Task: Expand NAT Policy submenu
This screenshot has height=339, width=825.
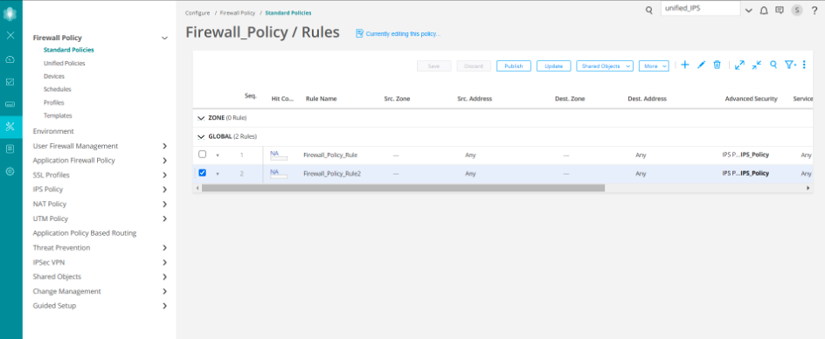Action: (164, 204)
